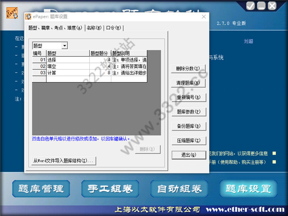Click the user name 刘超 in main window
288x216 pixels.
click(x=248, y=41)
